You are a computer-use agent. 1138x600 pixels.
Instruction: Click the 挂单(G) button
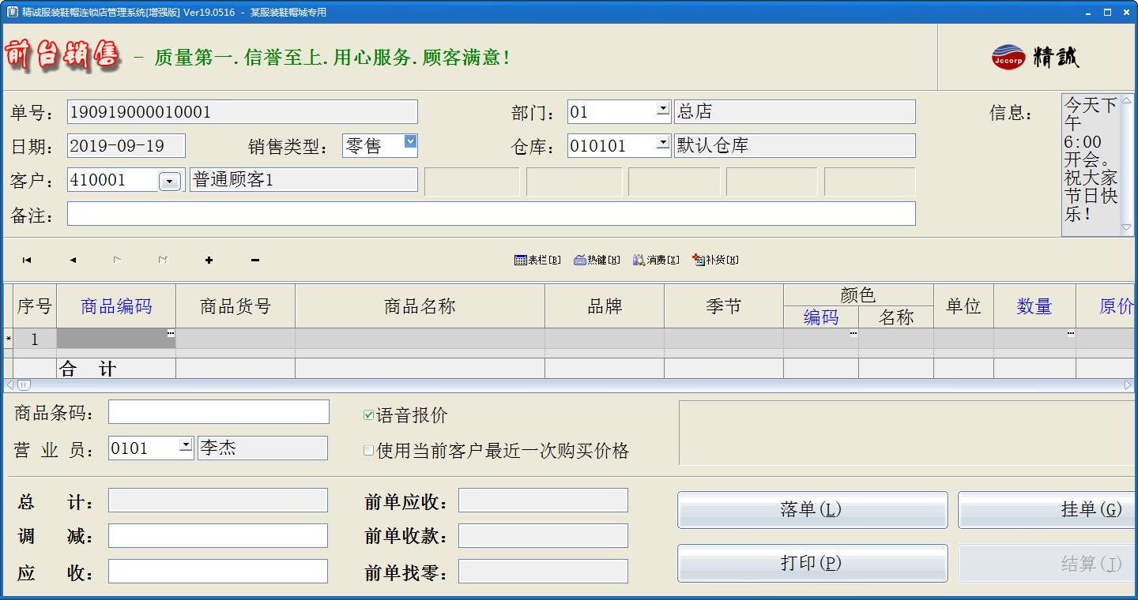(x=1048, y=510)
